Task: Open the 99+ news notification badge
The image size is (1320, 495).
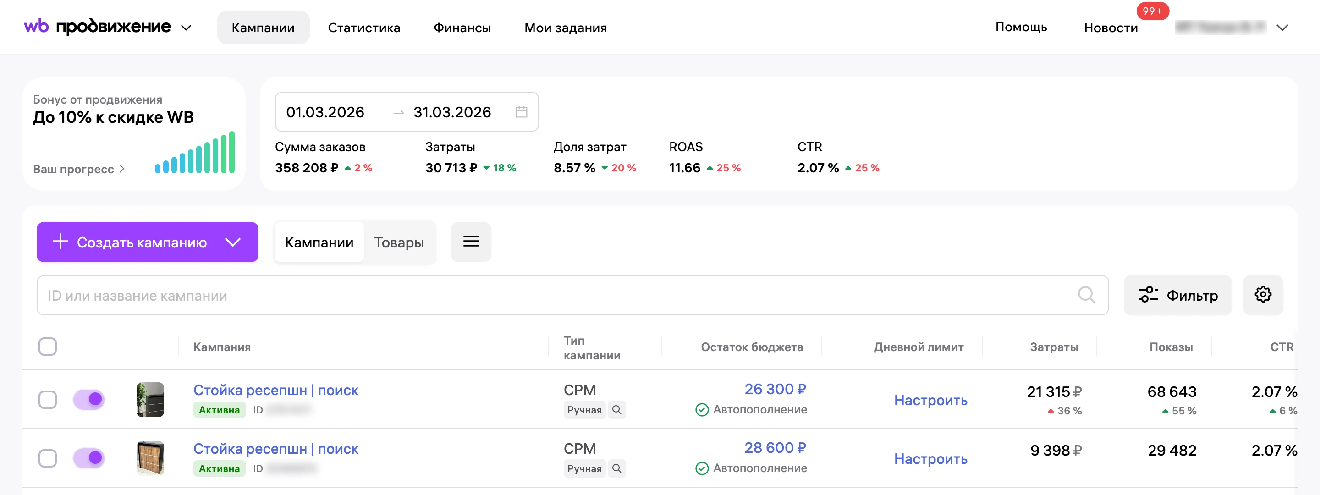Action: (1152, 11)
